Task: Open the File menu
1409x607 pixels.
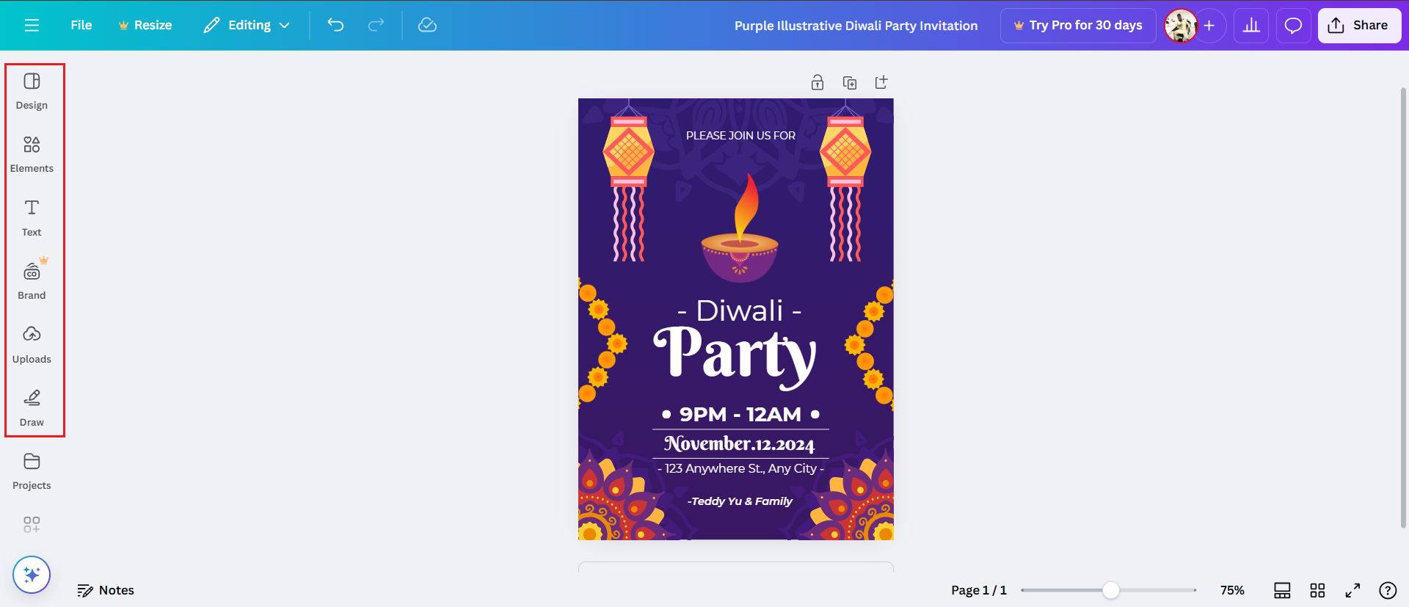Action: [x=81, y=25]
